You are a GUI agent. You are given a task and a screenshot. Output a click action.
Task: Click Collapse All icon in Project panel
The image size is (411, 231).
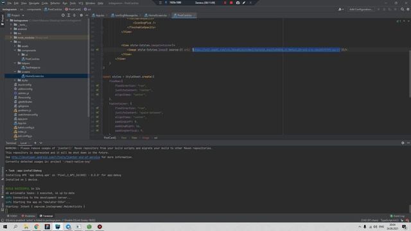[x=74, y=15]
